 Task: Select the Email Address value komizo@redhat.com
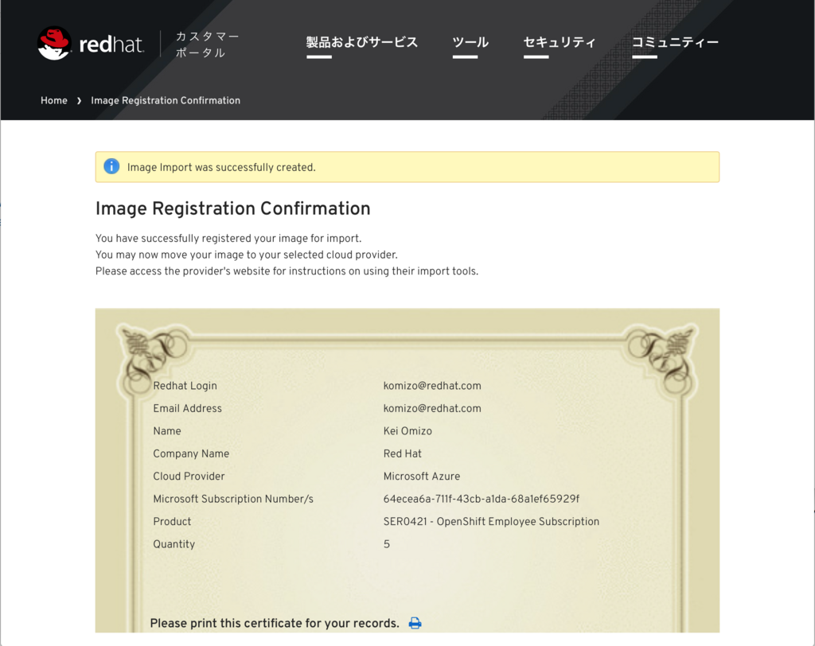tap(432, 408)
